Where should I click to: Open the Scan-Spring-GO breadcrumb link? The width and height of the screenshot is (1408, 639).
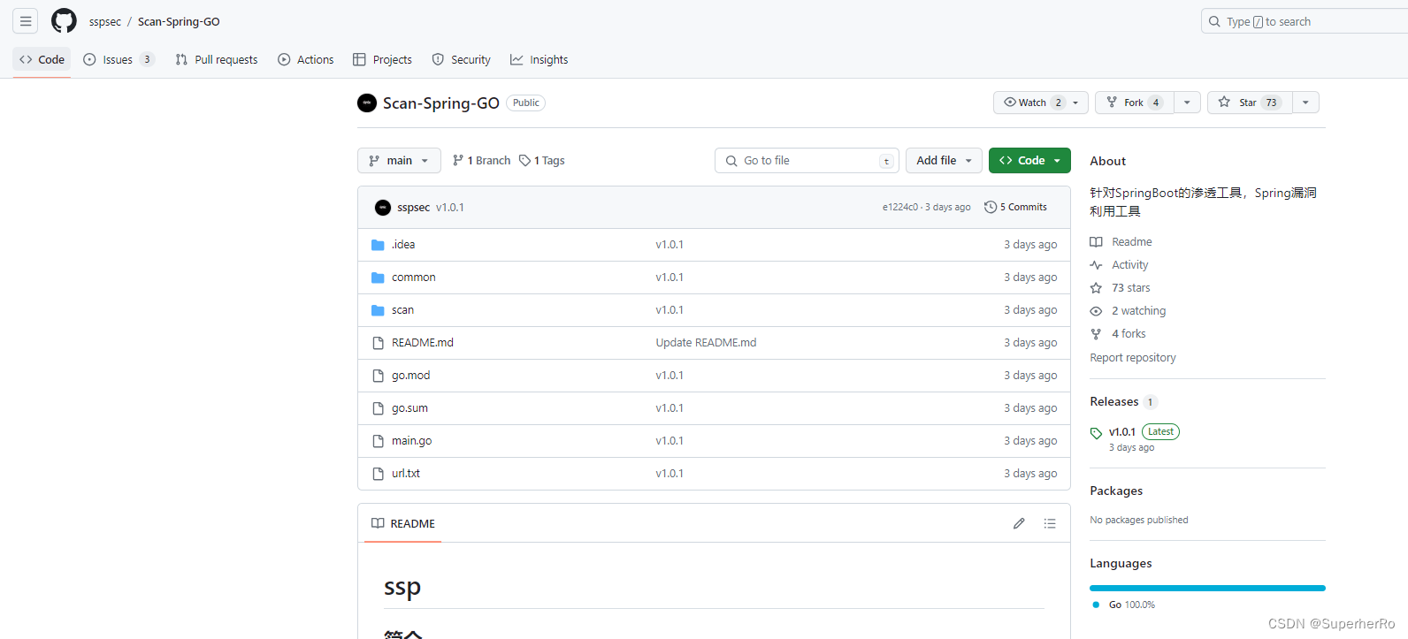[x=179, y=21]
